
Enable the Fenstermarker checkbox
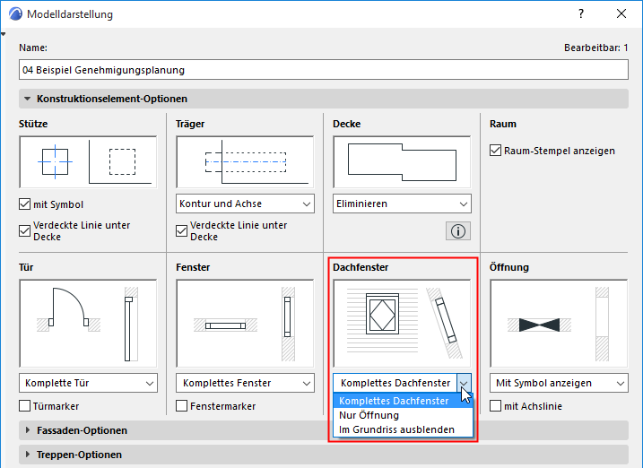(x=182, y=406)
